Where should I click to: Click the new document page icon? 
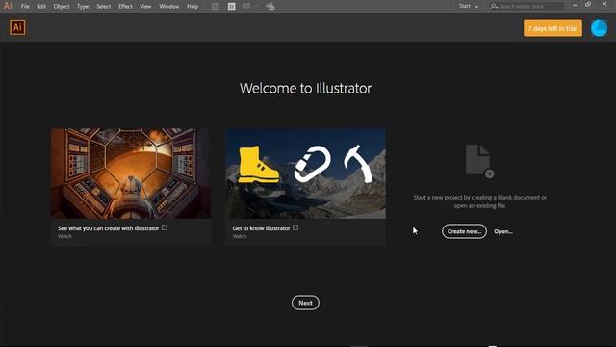coord(479,161)
